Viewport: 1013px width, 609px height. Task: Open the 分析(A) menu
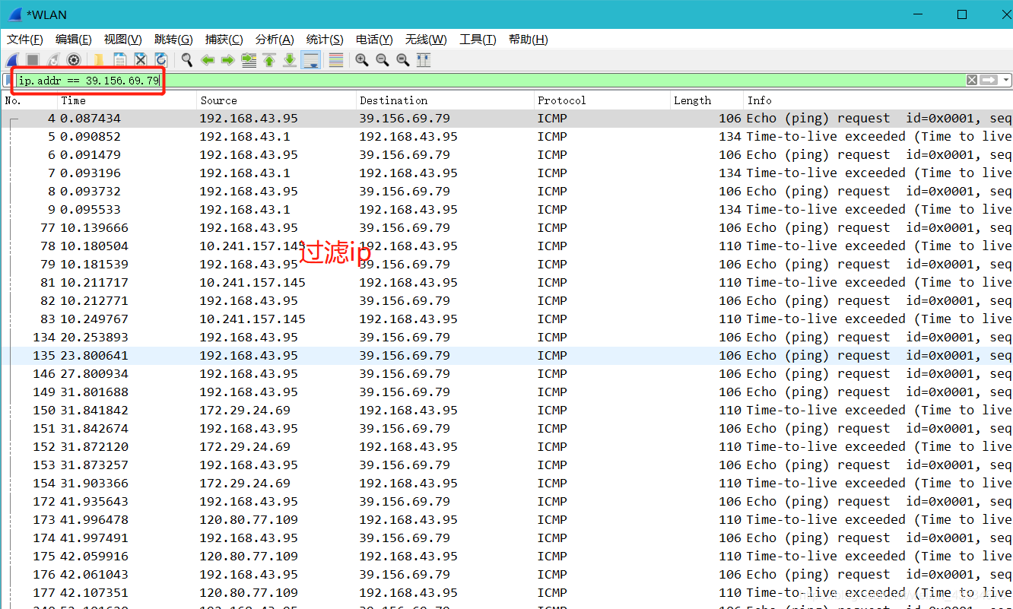[275, 40]
